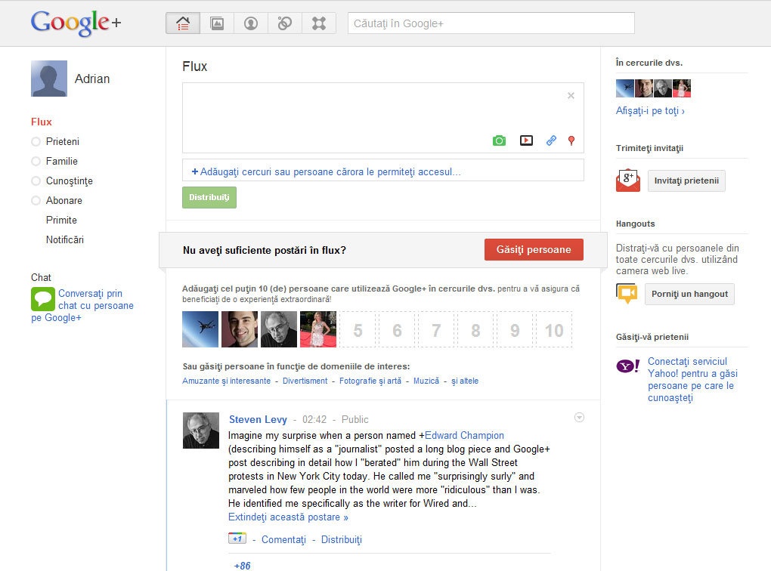This screenshot has height=571, width=771.
Task: Open options dropdown on Steven Levy's post
Action: 579,418
